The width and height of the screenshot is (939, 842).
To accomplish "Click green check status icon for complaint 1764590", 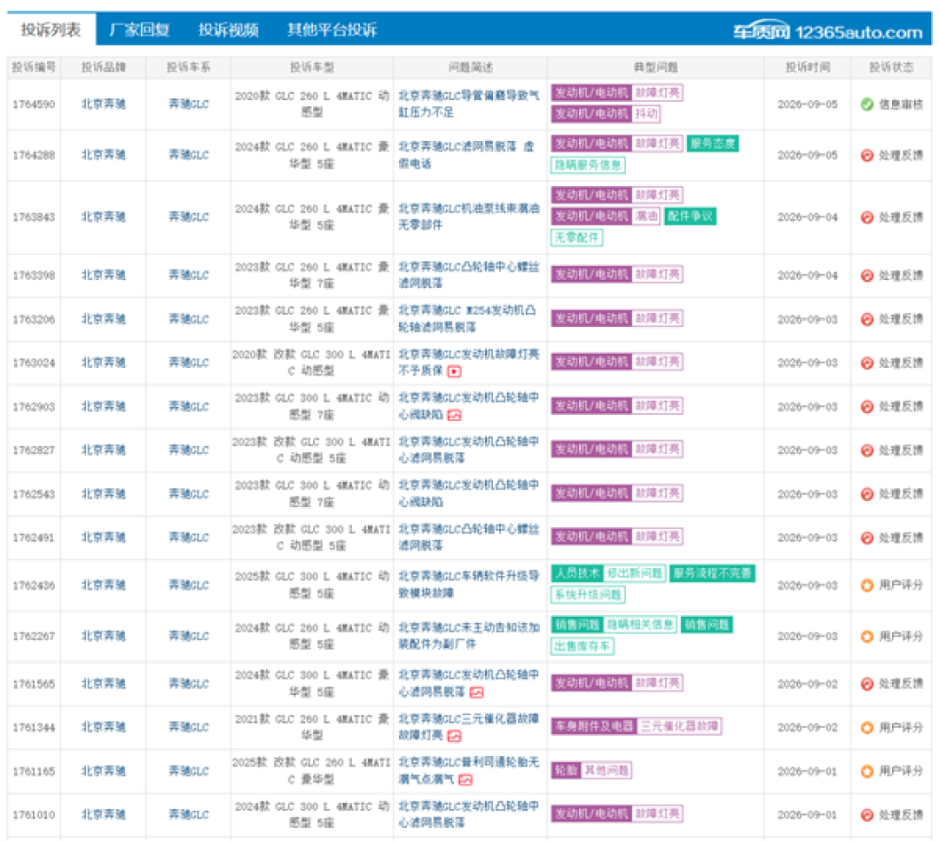I will click(x=867, y=104).
